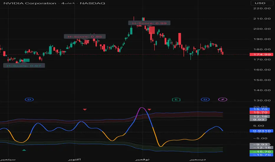Click the green -15.70 indicator tag
The height and width of the screenshot is (162, 275).
pos(261,152)
